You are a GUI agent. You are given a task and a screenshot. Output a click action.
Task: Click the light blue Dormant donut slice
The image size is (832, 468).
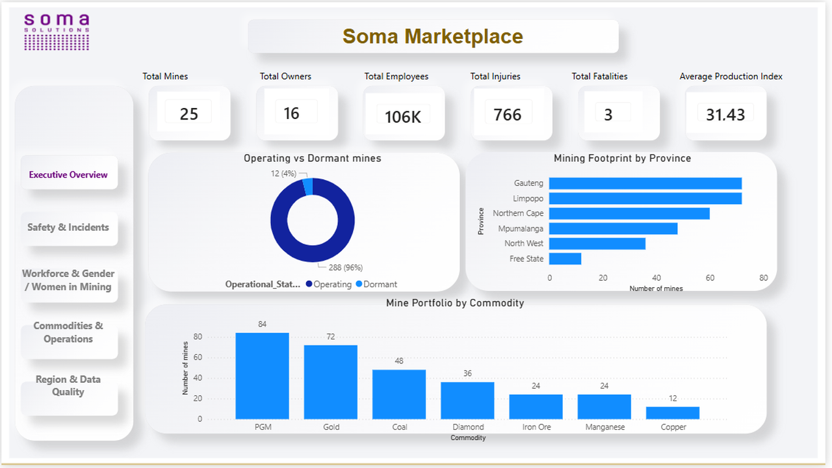point(307,186)
